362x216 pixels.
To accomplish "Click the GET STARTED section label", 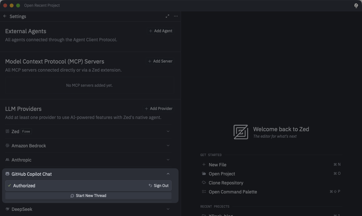I will (x=211, y=155).
